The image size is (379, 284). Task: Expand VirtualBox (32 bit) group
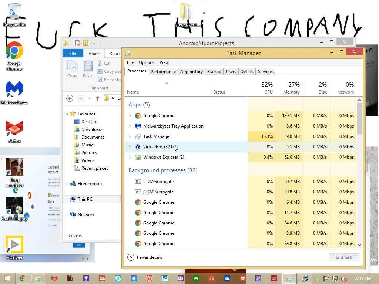coord(130,147)
